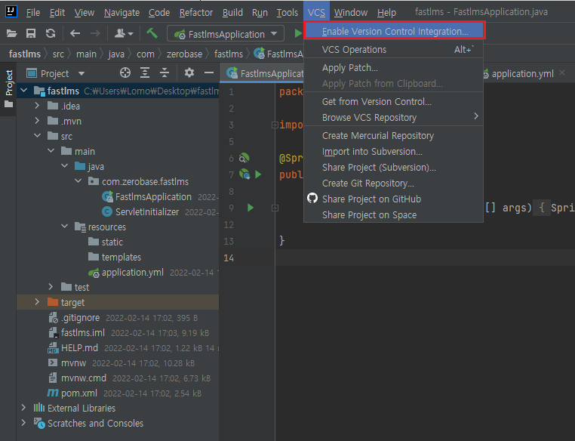575x441 pixels.
Task: Open the File menu
Action: click(33, 13)
